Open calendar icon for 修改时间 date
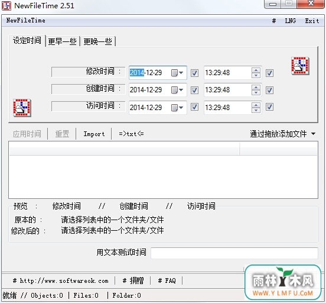 click(x=177, y=73)
